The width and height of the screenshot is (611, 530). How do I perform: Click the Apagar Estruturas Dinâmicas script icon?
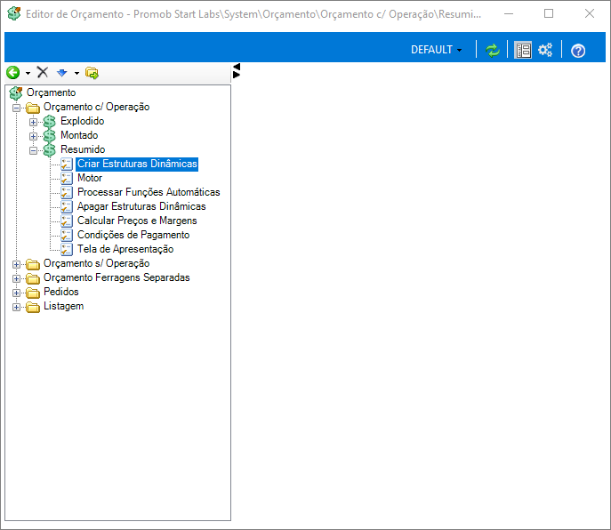pyautogui.click(x=67, y=207)
